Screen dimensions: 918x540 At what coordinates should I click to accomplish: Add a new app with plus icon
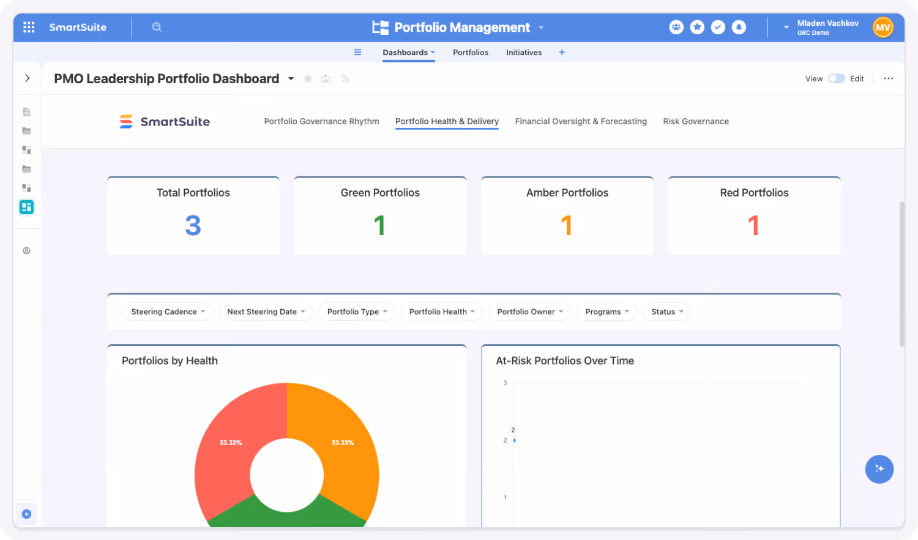click(562, 52)
